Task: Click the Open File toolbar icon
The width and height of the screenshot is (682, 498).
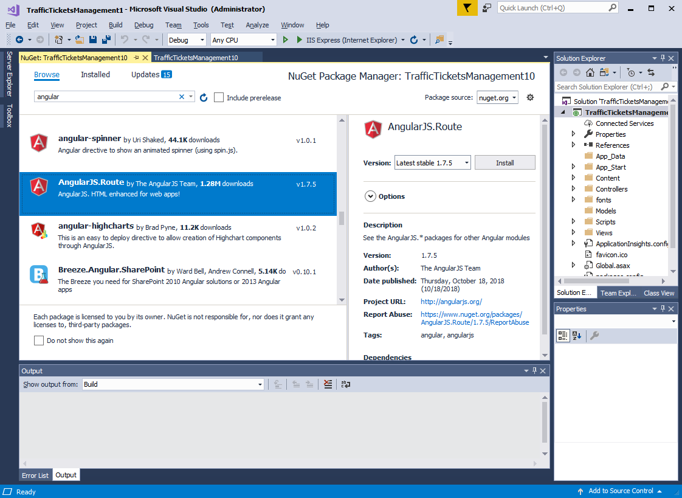Action: pyautogui.click(x=79, y=40)
